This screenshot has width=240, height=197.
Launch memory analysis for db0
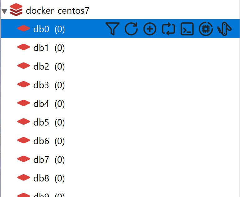click(206, 29)
